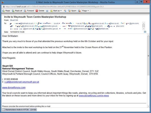Viewport: 151px width, 113px height.
Task: Click the @hotmail.co.uk recipient address
Action: (22, 23)
